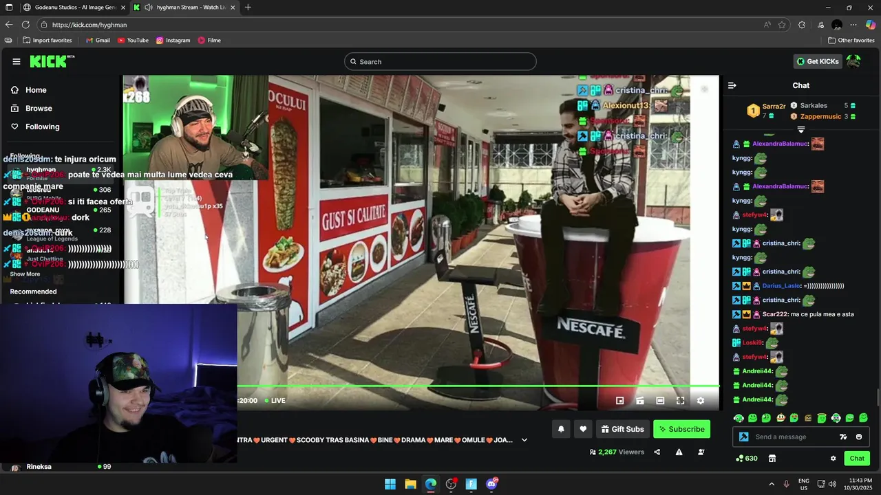Viewport: 881px width, 495px height.
Task: Expand followed channels with Show More
Action: [25, 274]
